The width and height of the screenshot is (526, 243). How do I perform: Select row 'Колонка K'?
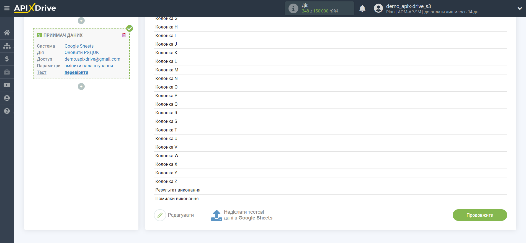[331, 53]
